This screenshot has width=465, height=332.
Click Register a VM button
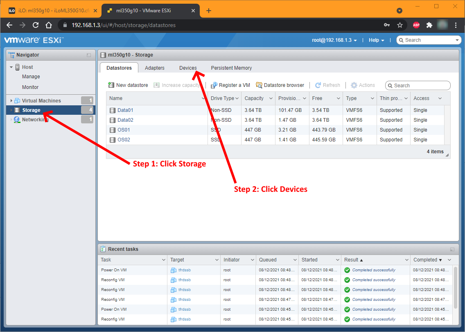tap(230, 85)
